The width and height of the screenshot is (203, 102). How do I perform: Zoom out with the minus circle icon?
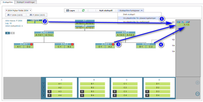pyautogui.click(x=197, y=94)
